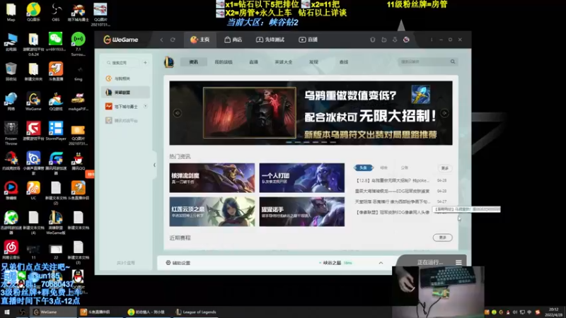Collapse the sidebar with the left chevron handle

pos(154,165)
